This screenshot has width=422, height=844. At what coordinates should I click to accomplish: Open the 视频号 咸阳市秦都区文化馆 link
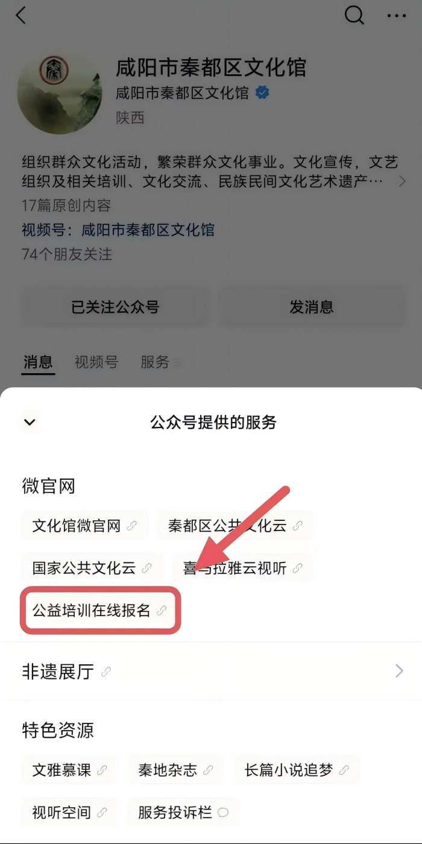point(148,230)
